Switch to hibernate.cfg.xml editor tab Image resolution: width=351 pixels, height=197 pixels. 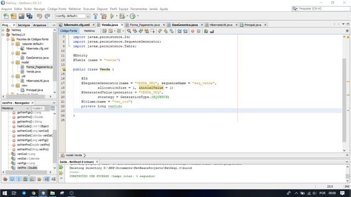click(77, 25)
